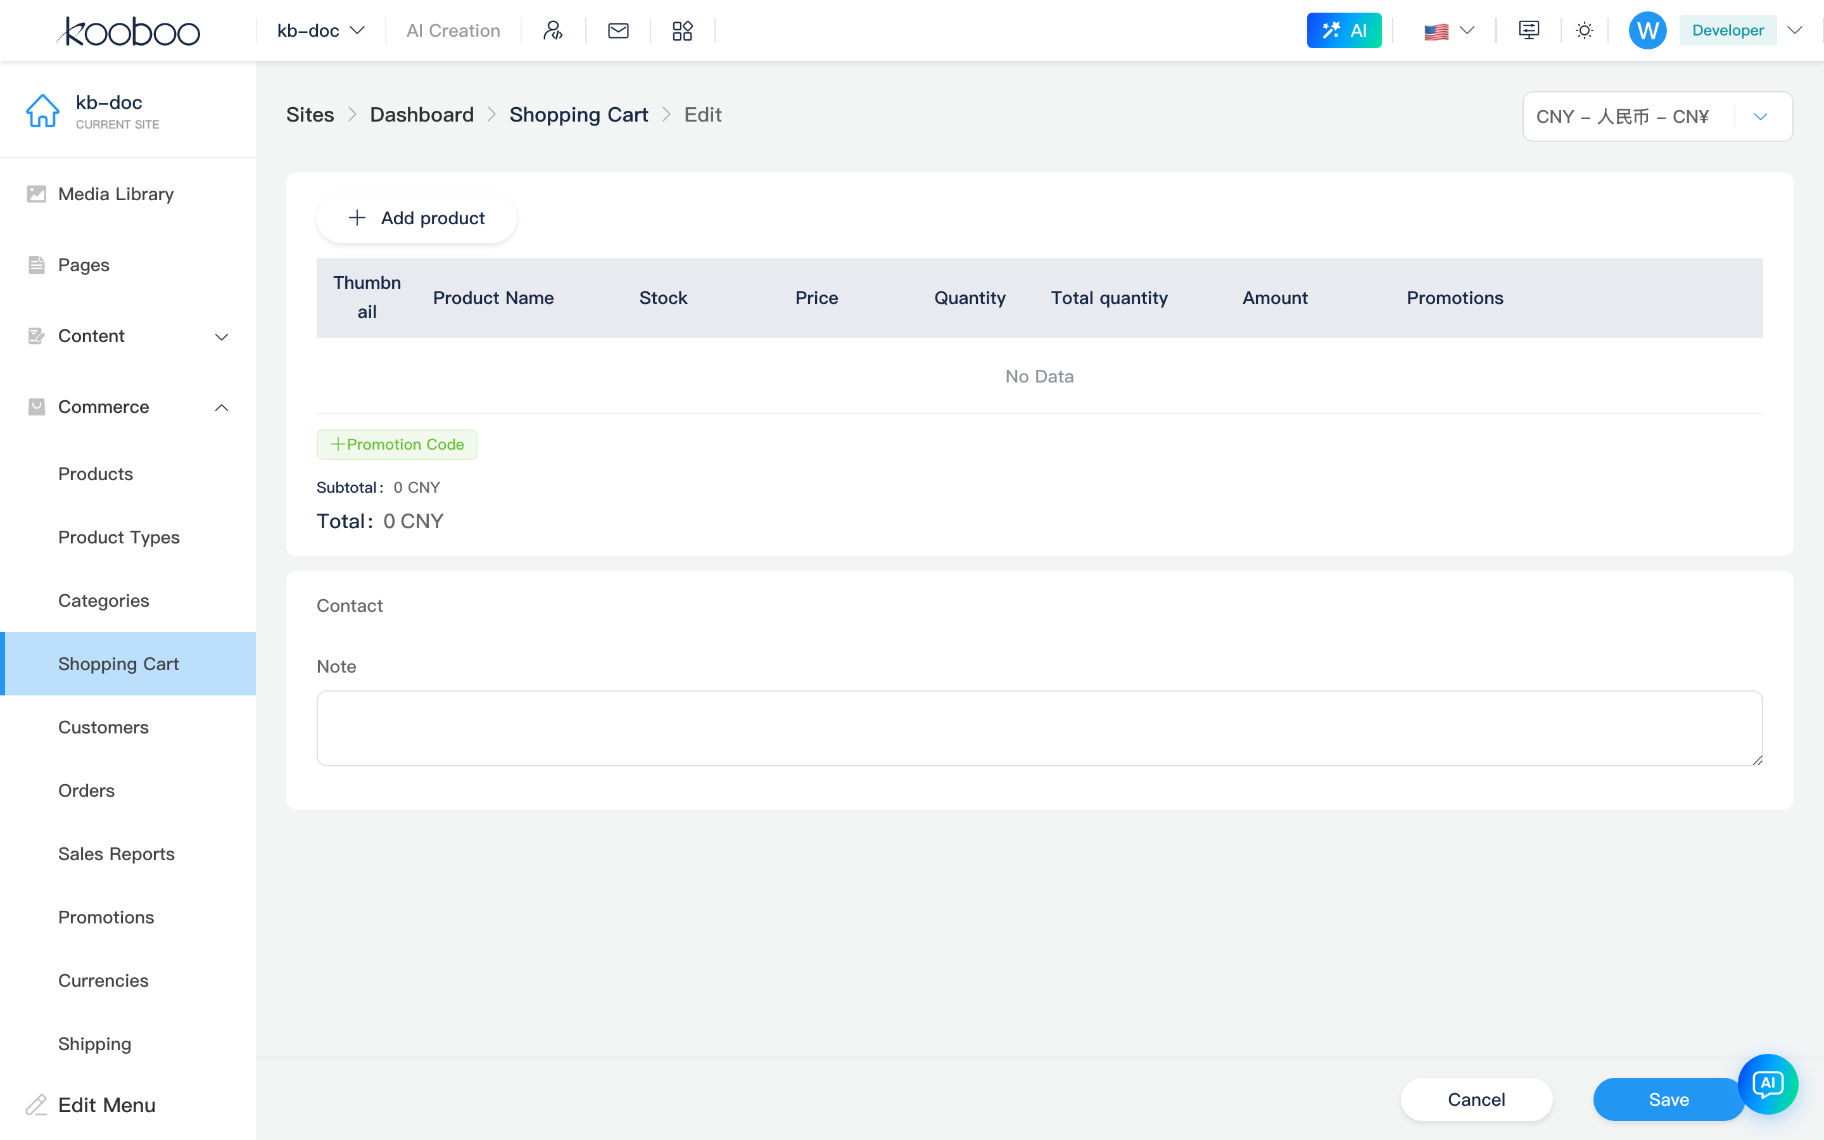Open the kb-doc site dropdown
The width and height of the screenshot is (1824, 1140).
321,30
